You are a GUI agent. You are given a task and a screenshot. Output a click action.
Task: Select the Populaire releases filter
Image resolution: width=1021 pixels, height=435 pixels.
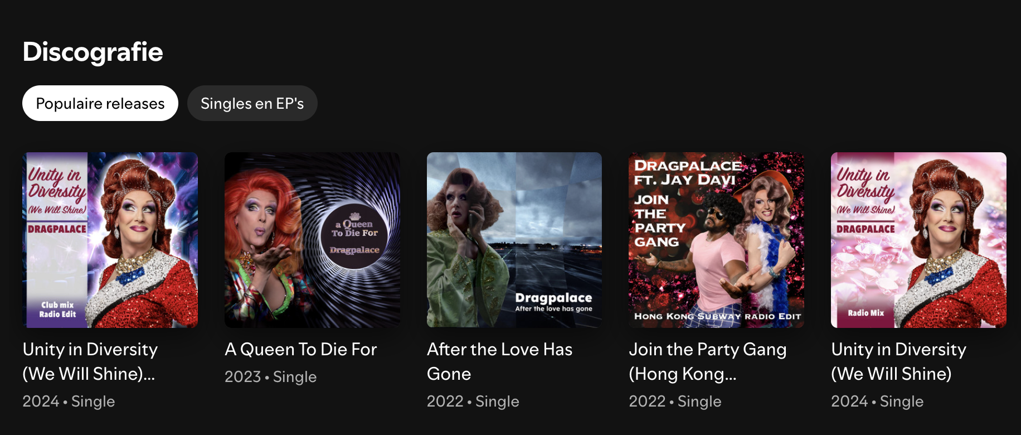100,103
